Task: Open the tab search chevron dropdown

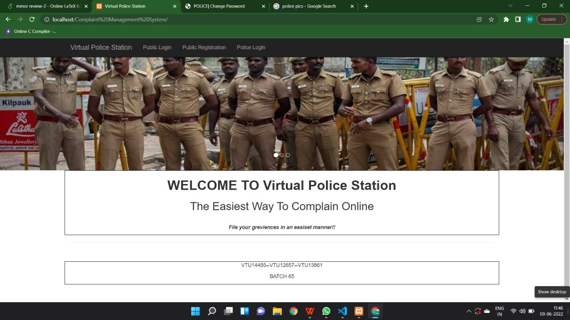Action: coord(510,6)
